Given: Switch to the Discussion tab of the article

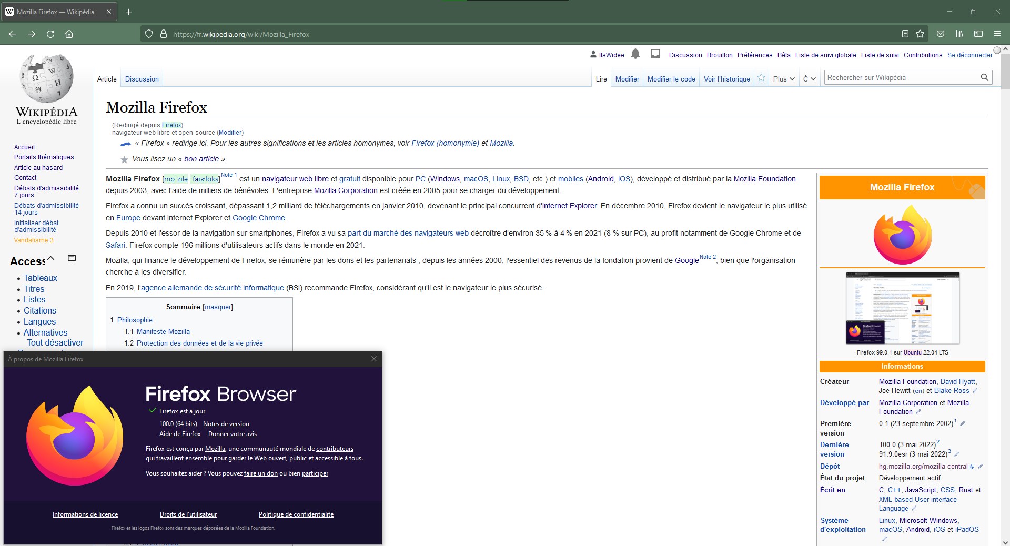Looking at the screenshot, I should pos(142,79).
